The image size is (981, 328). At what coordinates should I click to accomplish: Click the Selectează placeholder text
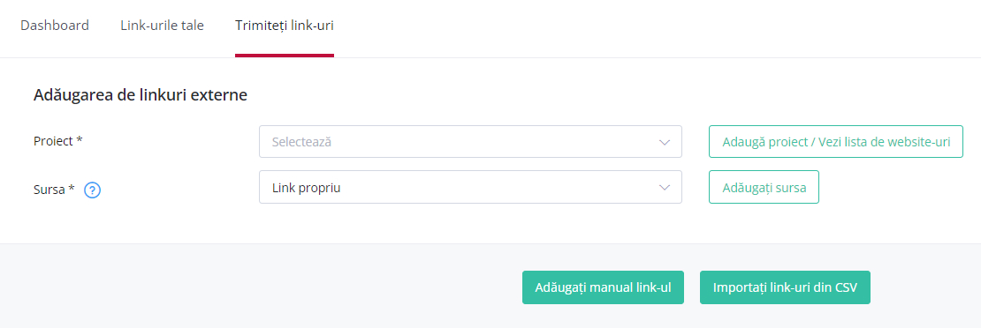click(301, 142)
